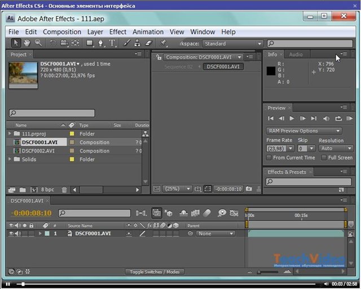Enable the Full Screen checkbox
Viewport: 361px width, 289px height.
tap(324, 158)
